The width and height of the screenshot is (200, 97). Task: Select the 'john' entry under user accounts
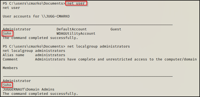(7, 34)
